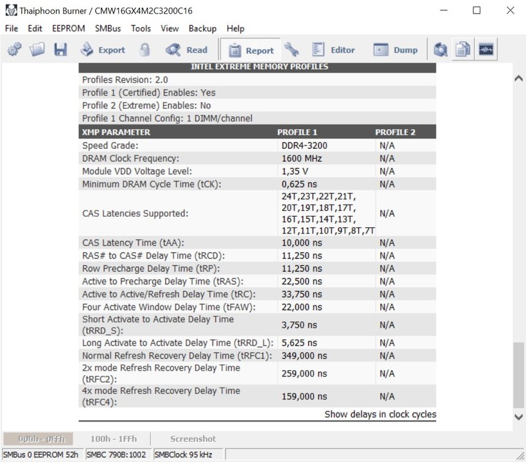Open a file with the folder icon
Screen dimensions: 526x462
pos(37,49)
